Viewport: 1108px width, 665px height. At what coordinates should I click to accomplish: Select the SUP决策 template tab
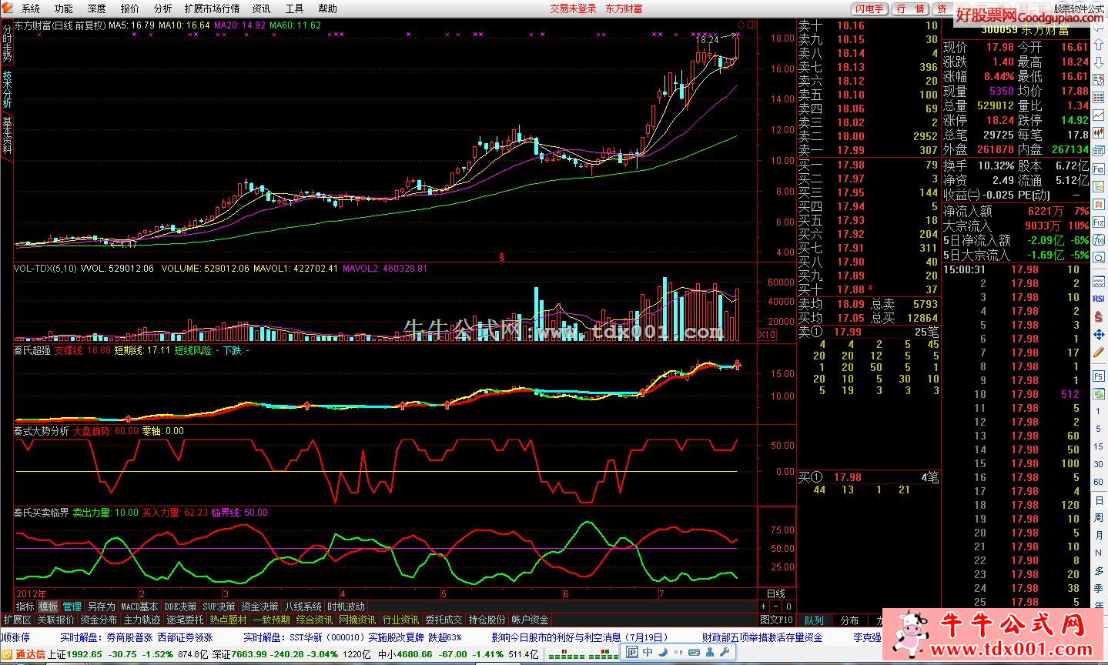click(219, 607)
